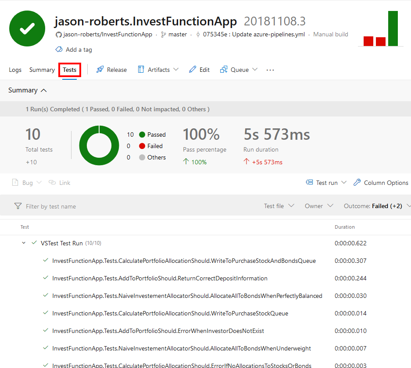Image resolution: width=411 pixels, height=368 pixels.
Task: Open the more options ellipsis menu
Action: click(x=269, y=69)
